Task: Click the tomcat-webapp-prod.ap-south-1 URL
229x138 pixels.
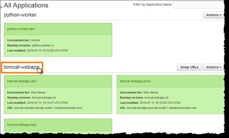Action: 162,108
